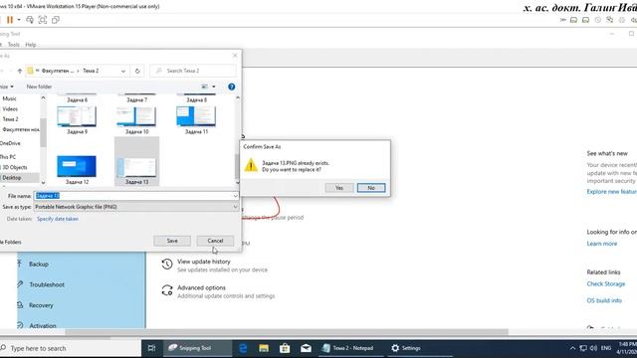Select Videos in the navigation pane
Image resolution: width=637 pixels, height=358 pixels.
coord(10,108)
